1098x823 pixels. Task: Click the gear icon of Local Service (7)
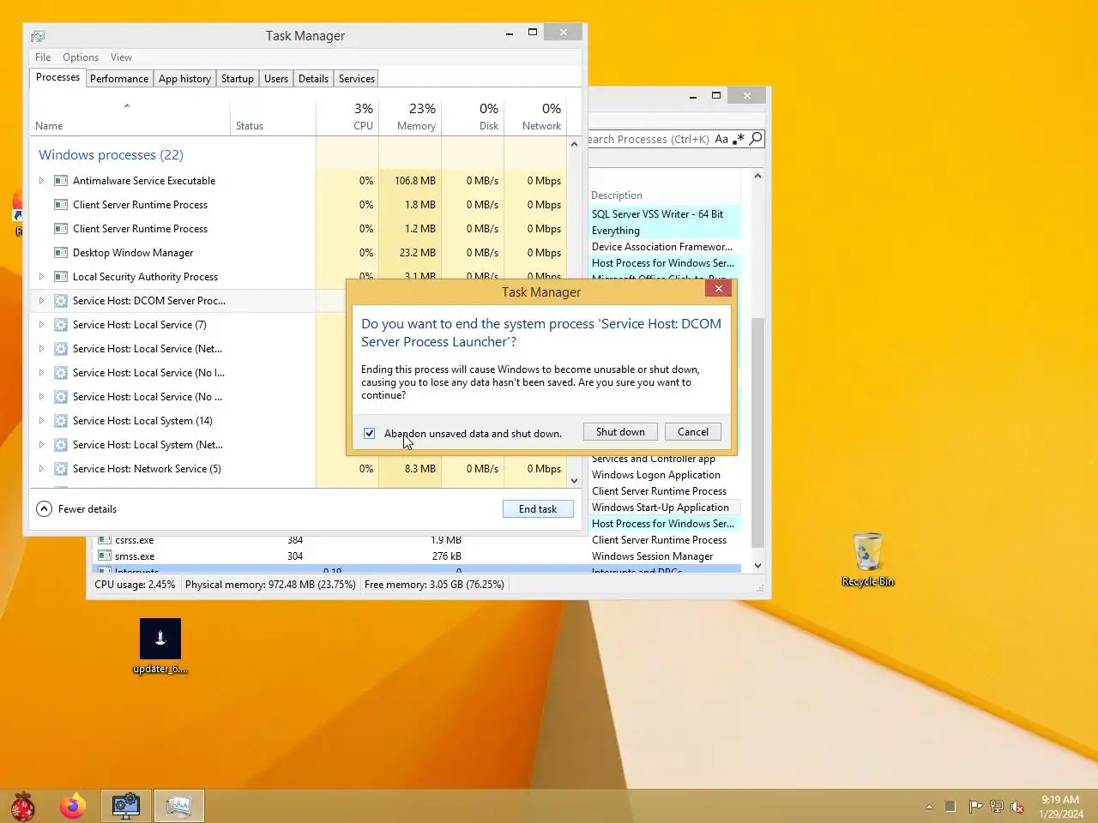point(61,325)
